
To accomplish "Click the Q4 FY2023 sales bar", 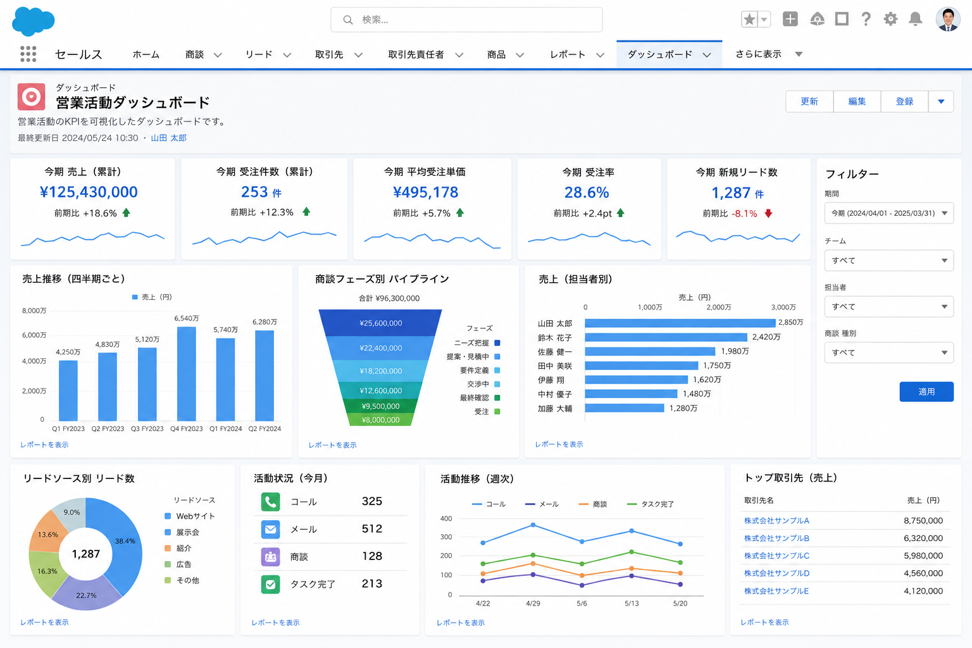I will coord(187,373).
